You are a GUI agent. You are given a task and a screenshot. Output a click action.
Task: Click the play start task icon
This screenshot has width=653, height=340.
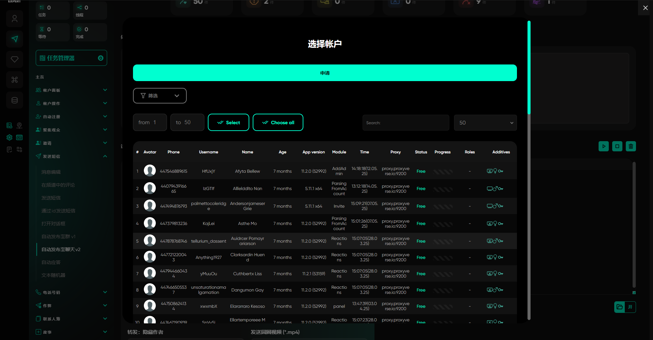tap(604, 146)
